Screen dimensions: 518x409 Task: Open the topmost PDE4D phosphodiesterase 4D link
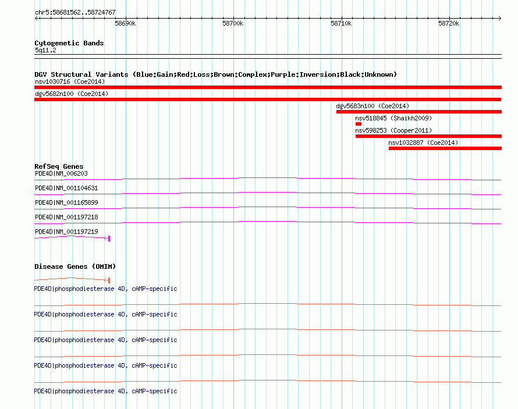pos(106,289)
